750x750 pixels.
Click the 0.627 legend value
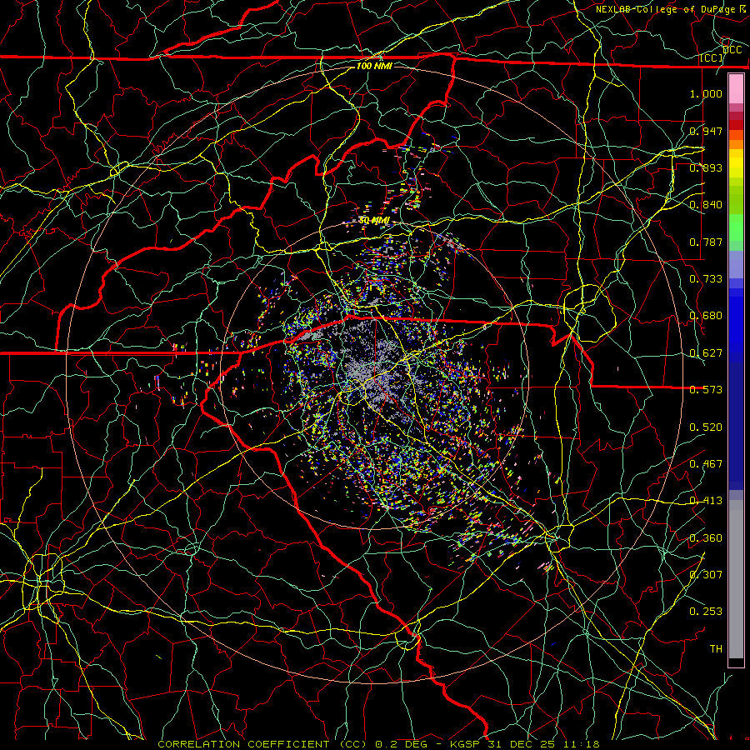pos(706,353)
